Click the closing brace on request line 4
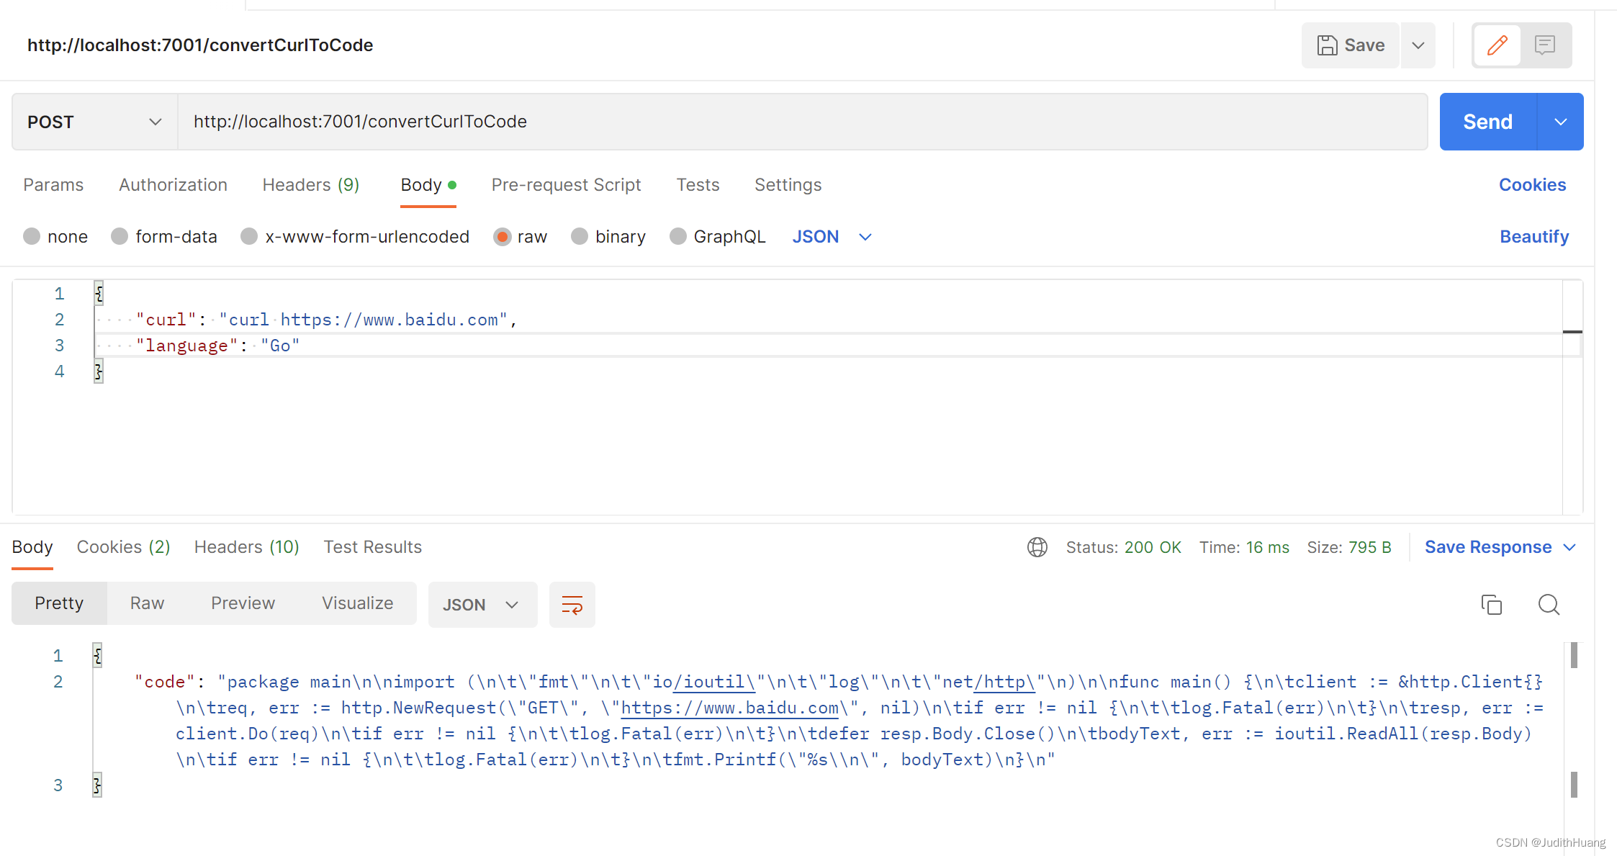Image resolution: width=1617 pixels, height=856 pixels. [99, 371]
